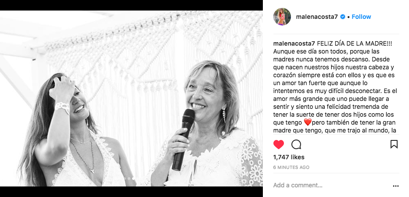The height and width of the screenshot is (197, 409).
Task: Follow malenacosta7 using the Follow link
Action: [361, 17]
